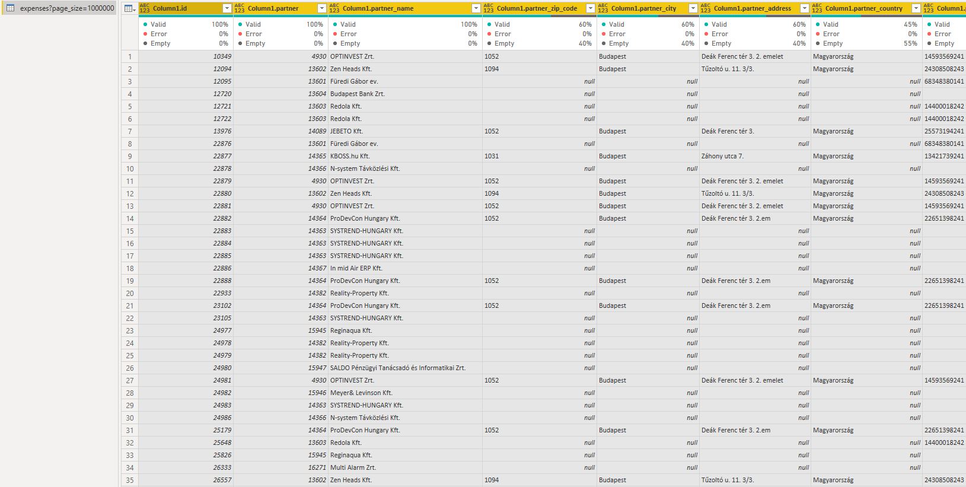Select row number 9 header

pos(130,156)
